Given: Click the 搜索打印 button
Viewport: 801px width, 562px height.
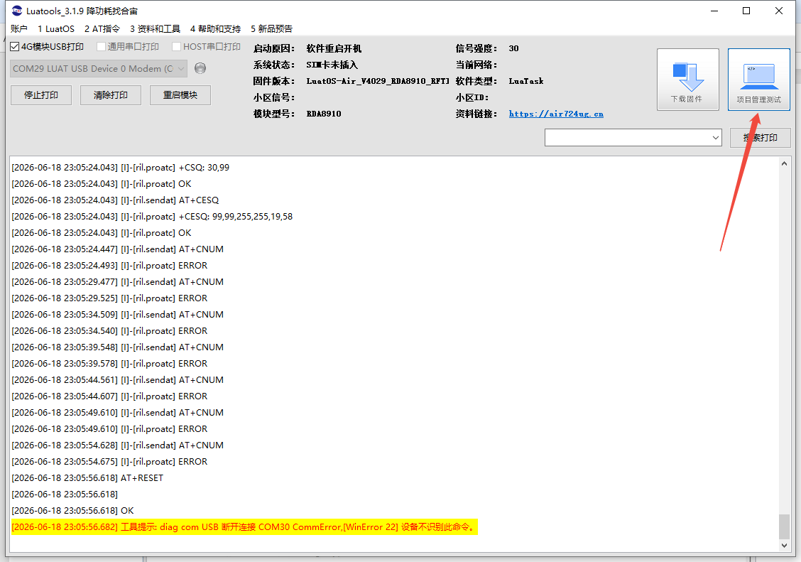Looking at the screenshot, I should point(760,137).
